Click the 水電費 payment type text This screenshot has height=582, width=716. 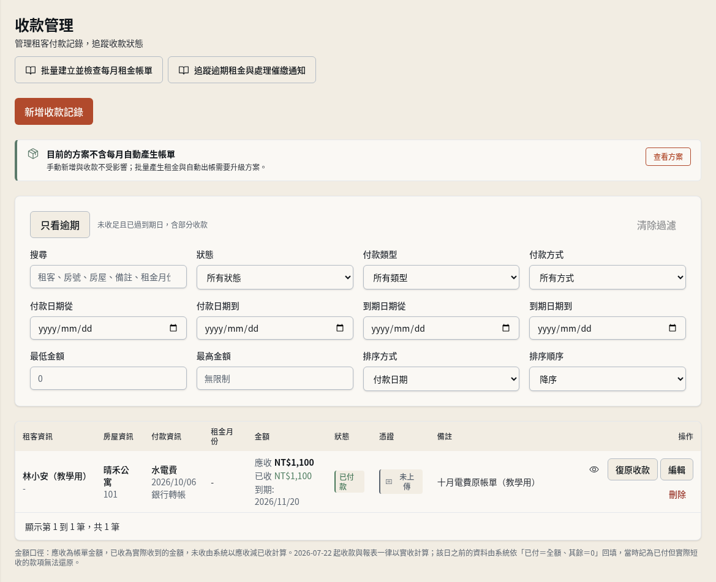[x=164, y=470]
